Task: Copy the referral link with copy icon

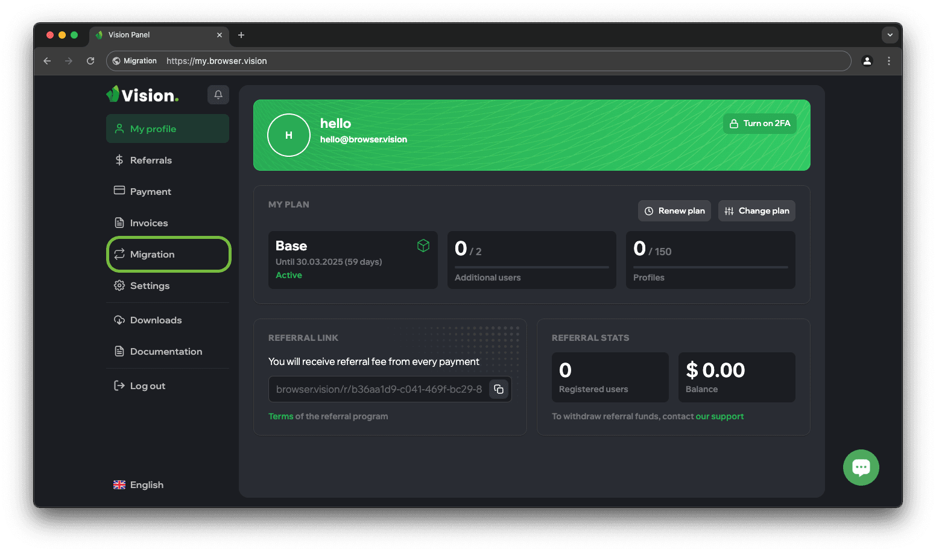Action: click(499, 389)
